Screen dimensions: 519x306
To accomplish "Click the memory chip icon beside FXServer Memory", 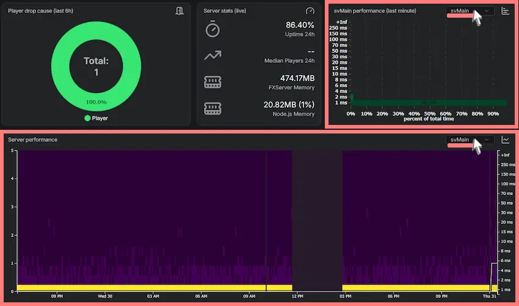I will point(212,82).
